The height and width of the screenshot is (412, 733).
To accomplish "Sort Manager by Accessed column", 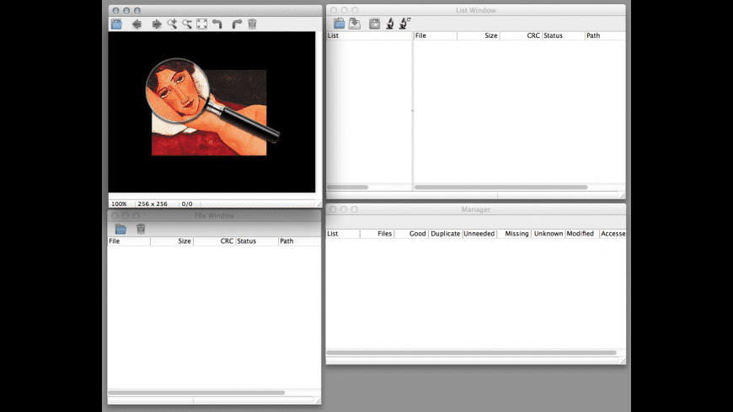I will click(x=613, y=234).
